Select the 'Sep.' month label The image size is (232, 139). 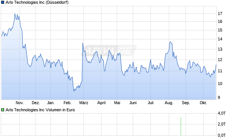coord(186,103)
